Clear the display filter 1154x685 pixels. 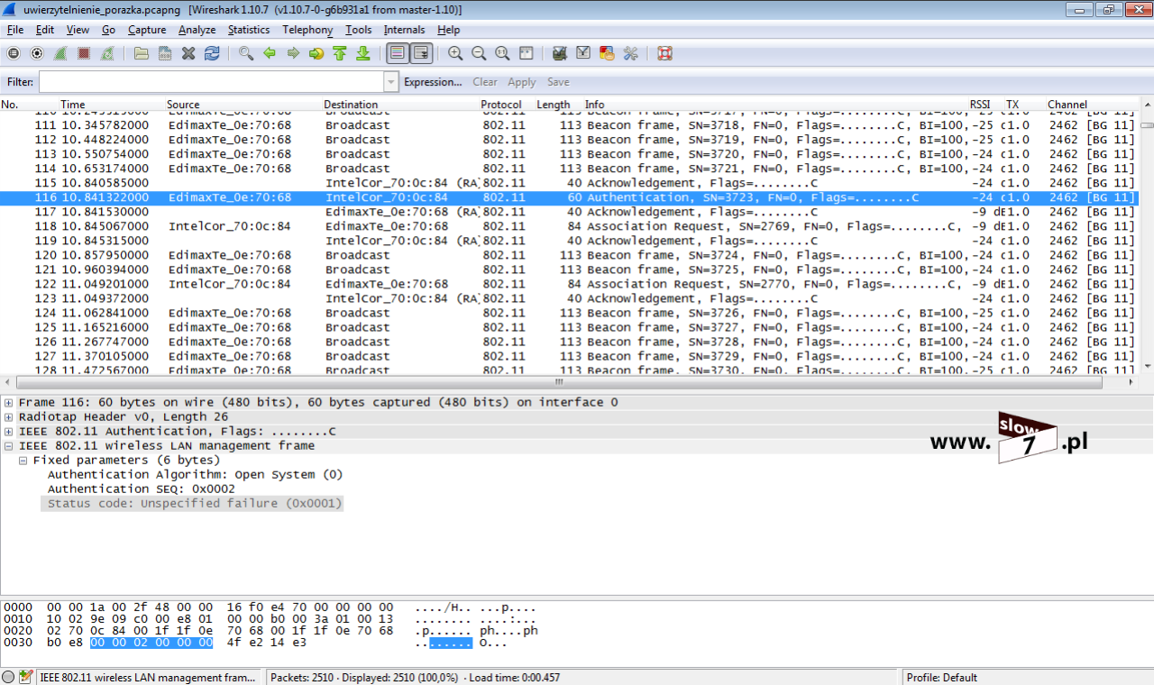tap(485, 82)
